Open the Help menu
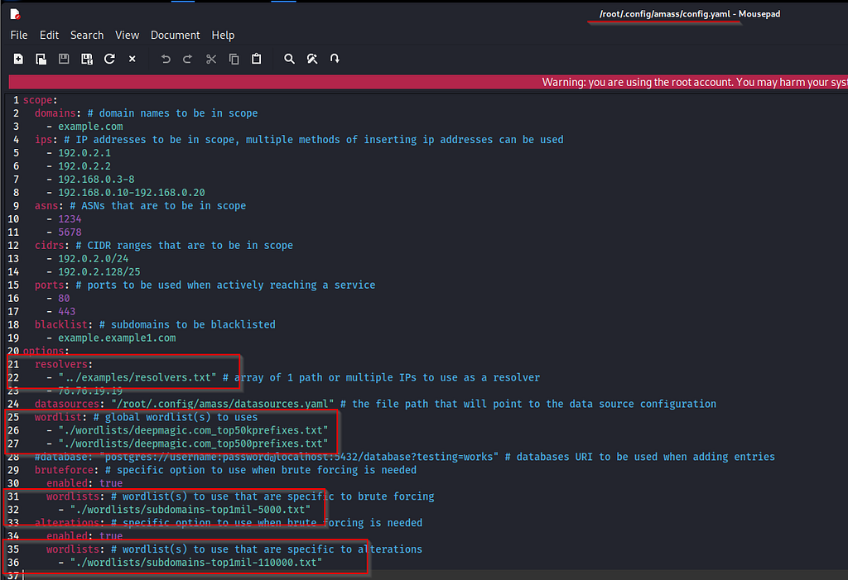This screenshot has height=580, width=848. [223, 35]
